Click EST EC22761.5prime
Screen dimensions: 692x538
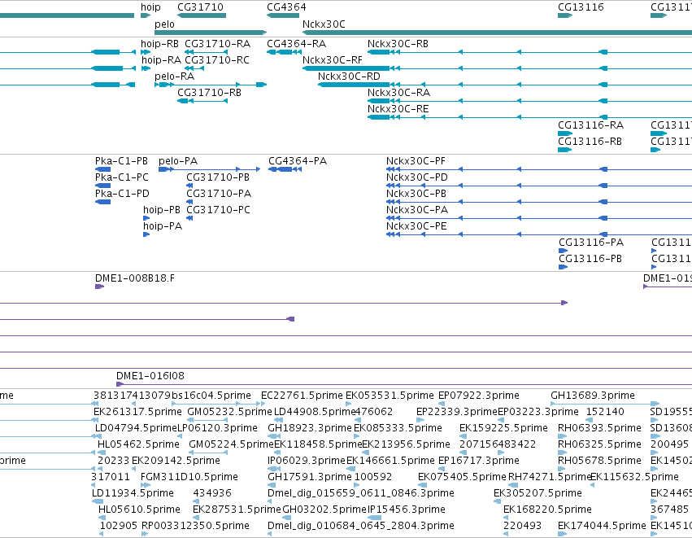pos(302,396)
